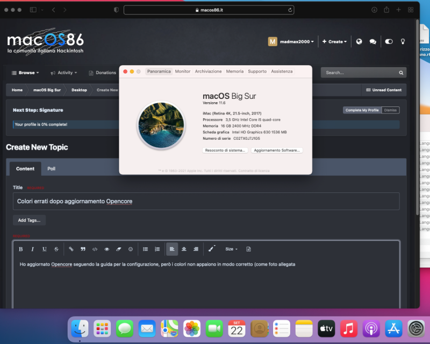Click in the topic Title field

(206, 202)
